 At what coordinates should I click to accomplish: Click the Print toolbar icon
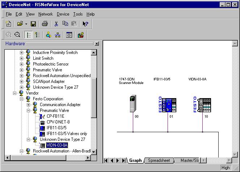45,24
